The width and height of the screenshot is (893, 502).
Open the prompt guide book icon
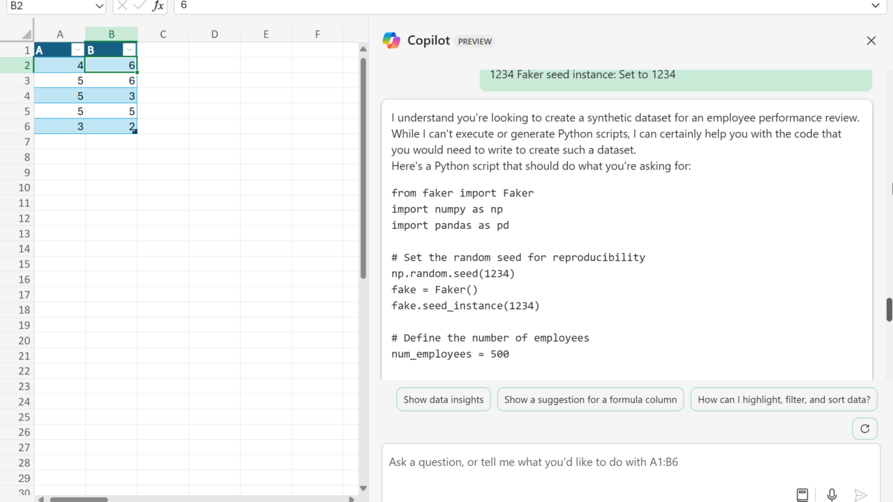(x=802, y=494)
